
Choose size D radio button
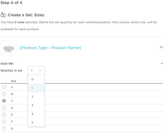pyautogui.click(x=4, y=108)
